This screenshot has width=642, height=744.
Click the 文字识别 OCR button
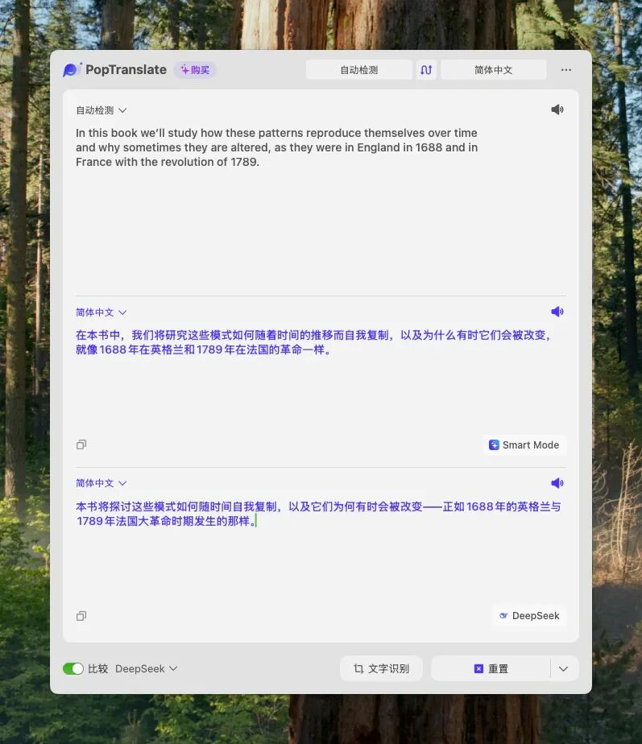pyautogui.click(x=381, y=668)
